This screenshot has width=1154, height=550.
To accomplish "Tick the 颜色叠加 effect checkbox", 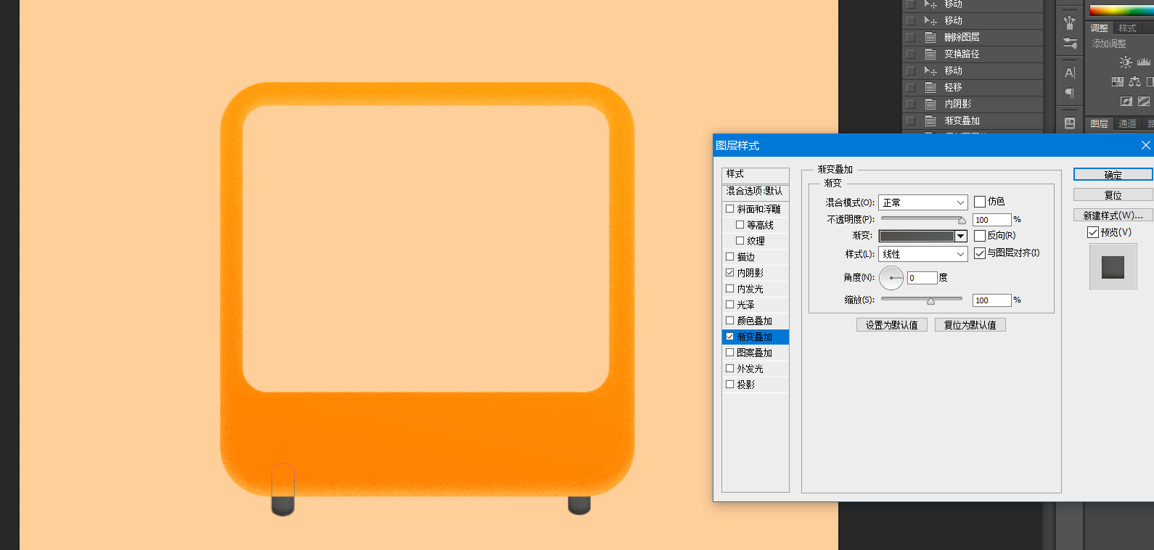I will coord(730,321).
